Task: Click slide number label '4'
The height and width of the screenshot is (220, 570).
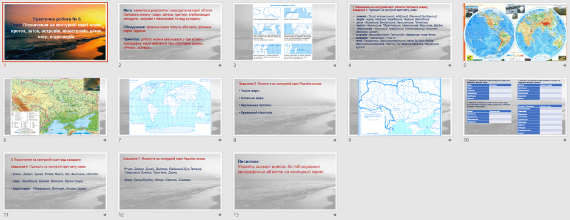Action: (x=350, y=66)
